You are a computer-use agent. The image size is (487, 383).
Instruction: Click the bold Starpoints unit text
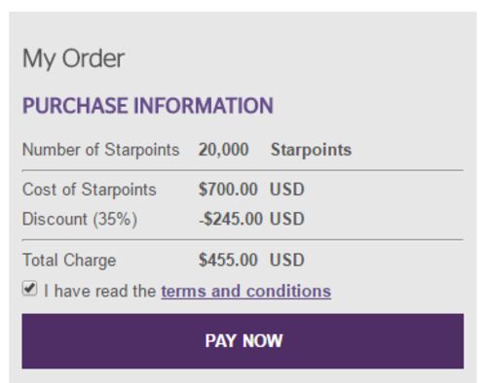pos(311,150)
